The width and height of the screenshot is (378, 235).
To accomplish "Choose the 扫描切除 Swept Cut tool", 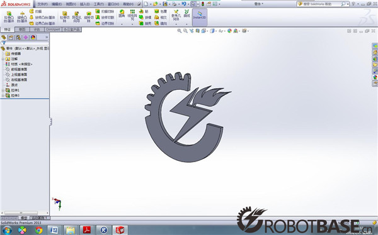I will 105,11.
